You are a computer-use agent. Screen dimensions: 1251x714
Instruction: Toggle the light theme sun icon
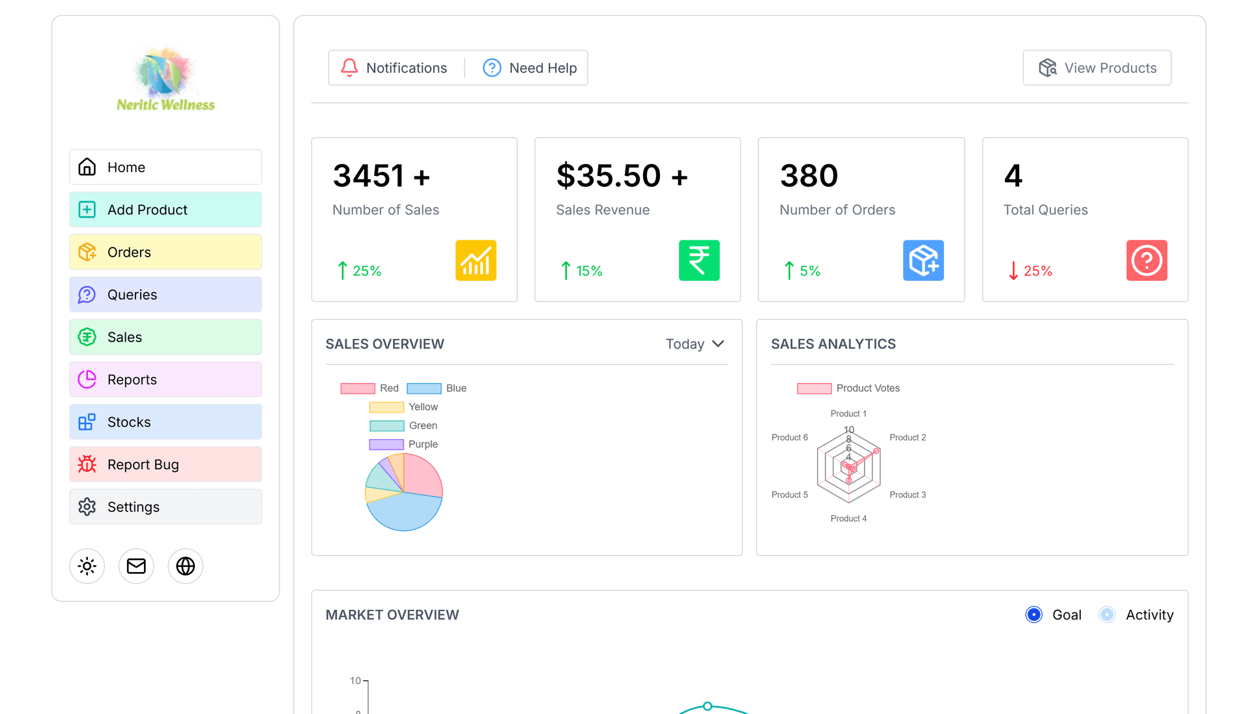tap(87, 566)
